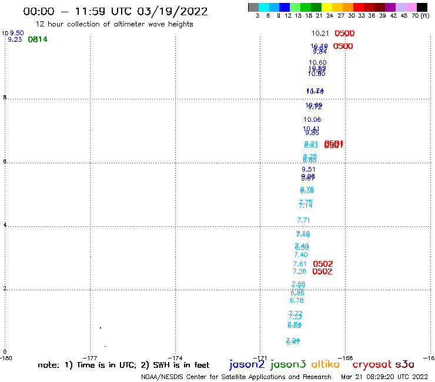Click the 0502 time beside 7.61
The image size is (435, 382).
coord(323,264)
